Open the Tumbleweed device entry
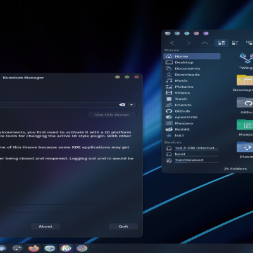This screenshot has height=253, width=253. click(x=192, y=160)
